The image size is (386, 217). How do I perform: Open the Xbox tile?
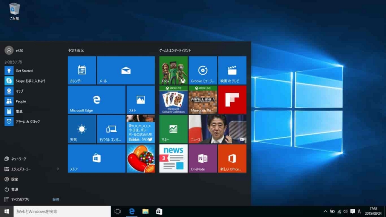point(173,70)
